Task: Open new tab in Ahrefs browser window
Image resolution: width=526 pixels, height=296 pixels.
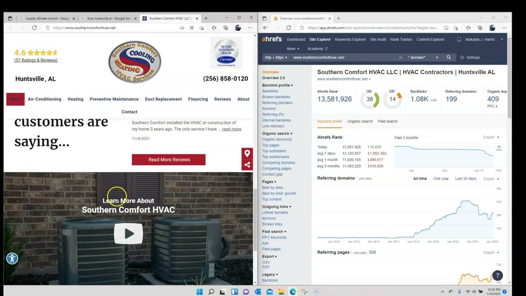Action: [x=339, y=18]
